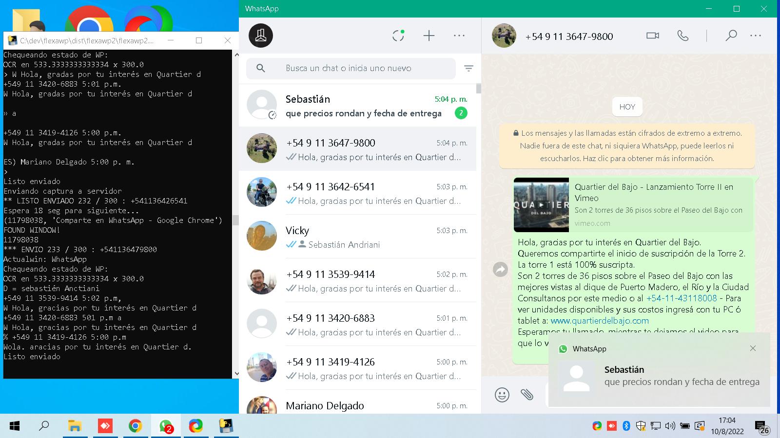Image resolution: width=780 pixels, height=438 pixels.
Task: Open Edge desktop shortcut
Action: click(148, 18)
